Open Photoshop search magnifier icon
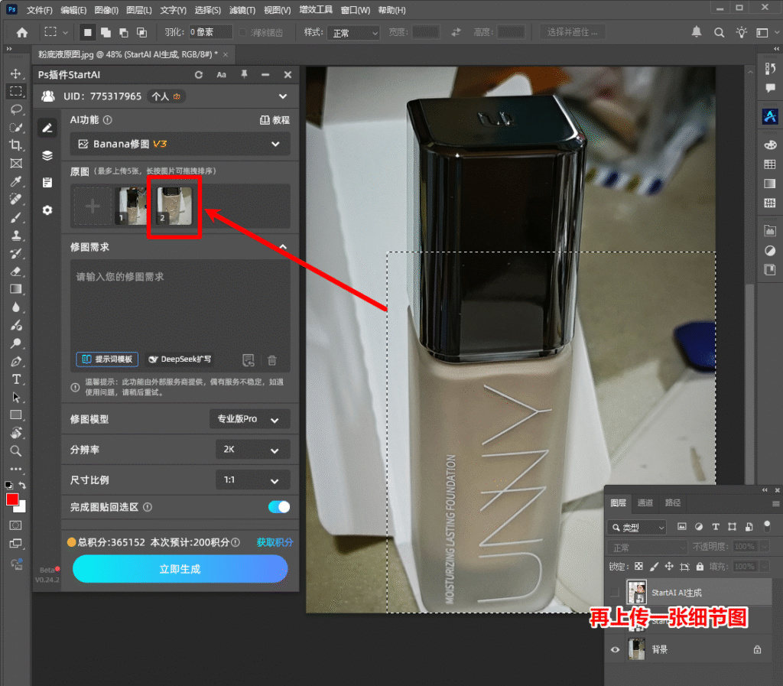783x686 pixels. point(719,32)
